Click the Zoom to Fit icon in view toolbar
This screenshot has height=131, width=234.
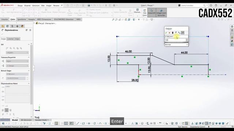pyautogui.click(x=113, y=19)
